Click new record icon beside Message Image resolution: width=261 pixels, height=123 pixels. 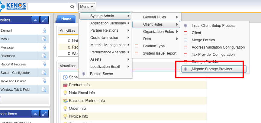44,47
